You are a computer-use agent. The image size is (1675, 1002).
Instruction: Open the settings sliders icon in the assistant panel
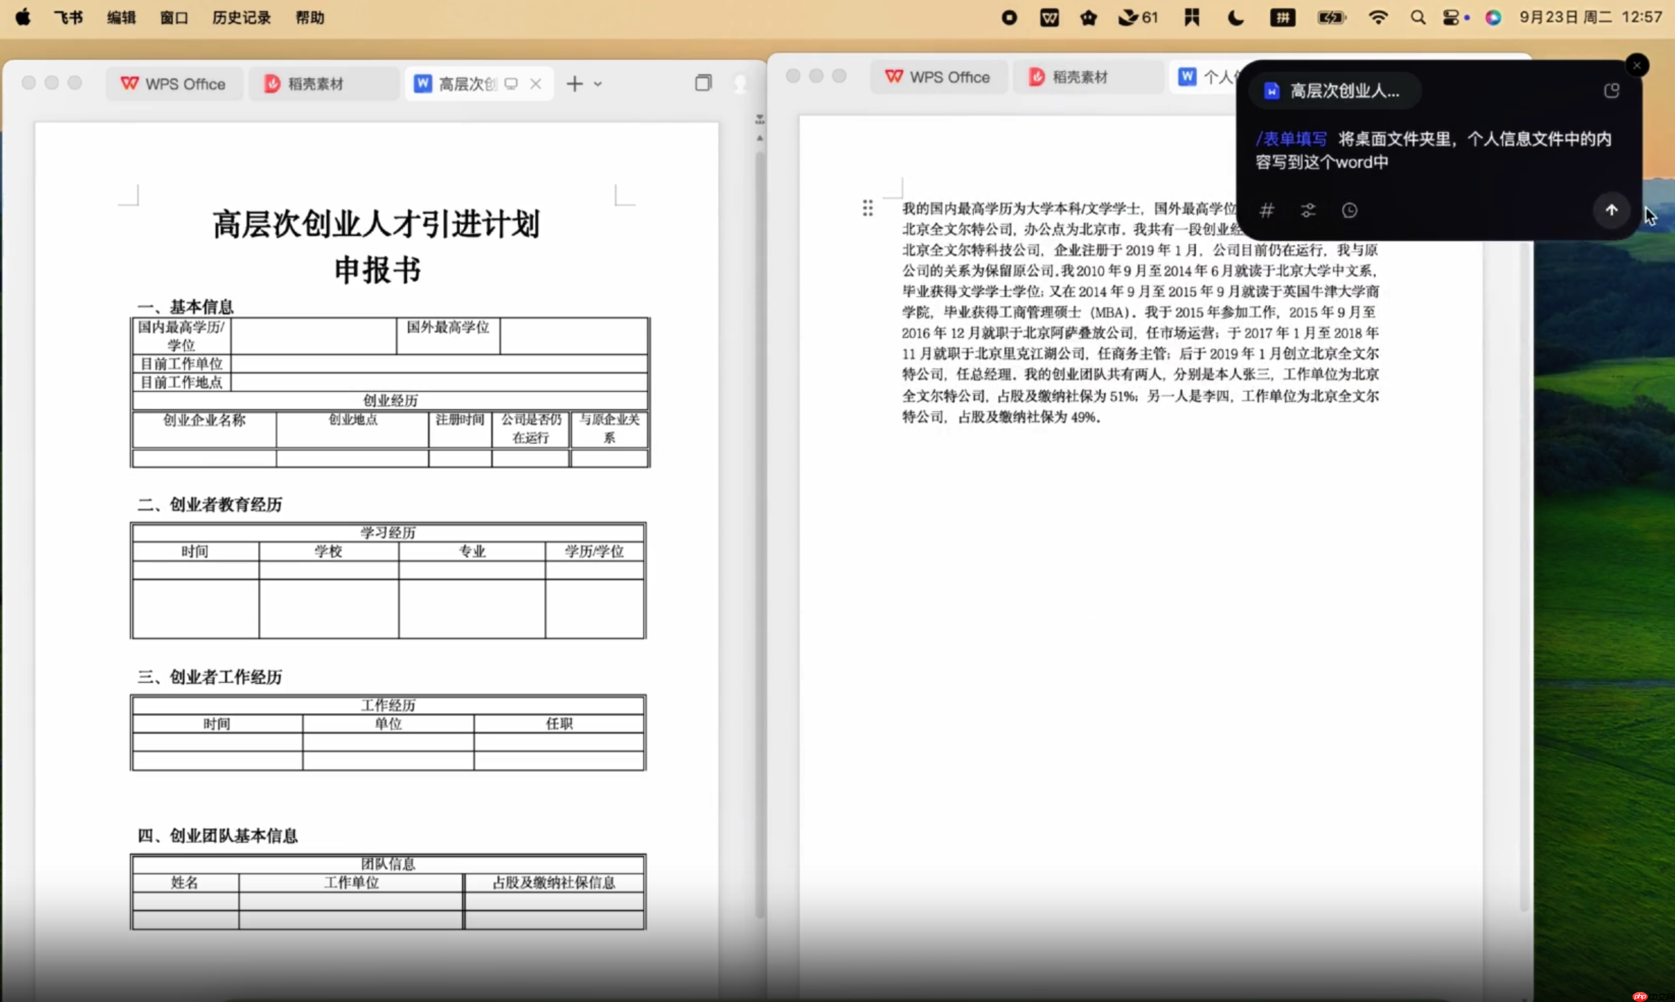pos(1309,210)
